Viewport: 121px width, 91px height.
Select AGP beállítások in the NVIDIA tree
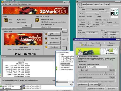tap(65, 67)
